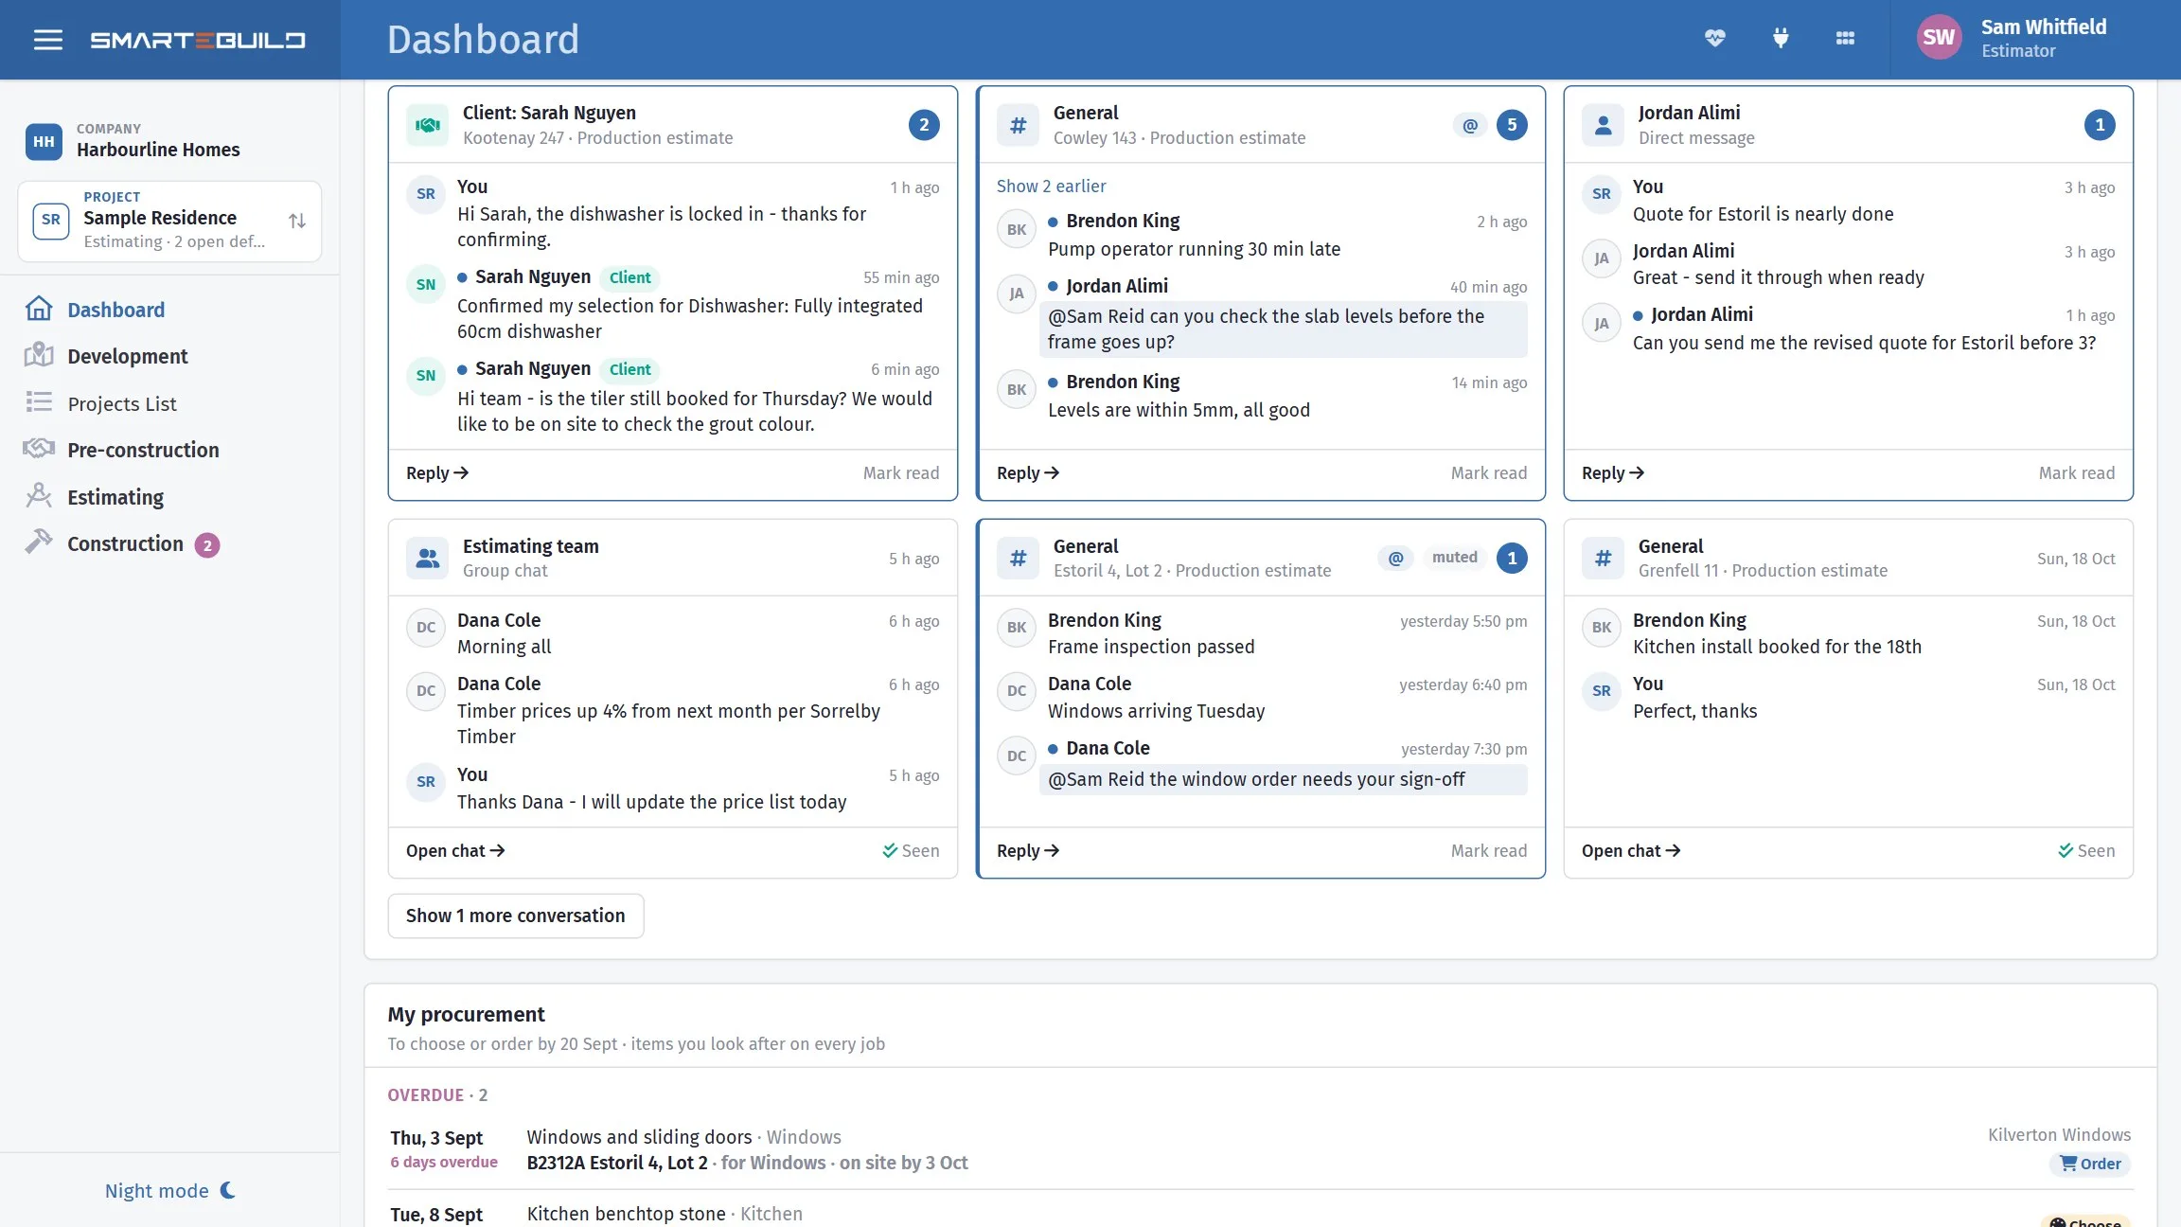Open Dashboard in sidebar
This screenshot has width=2181, height=1227.
[115, 310]
